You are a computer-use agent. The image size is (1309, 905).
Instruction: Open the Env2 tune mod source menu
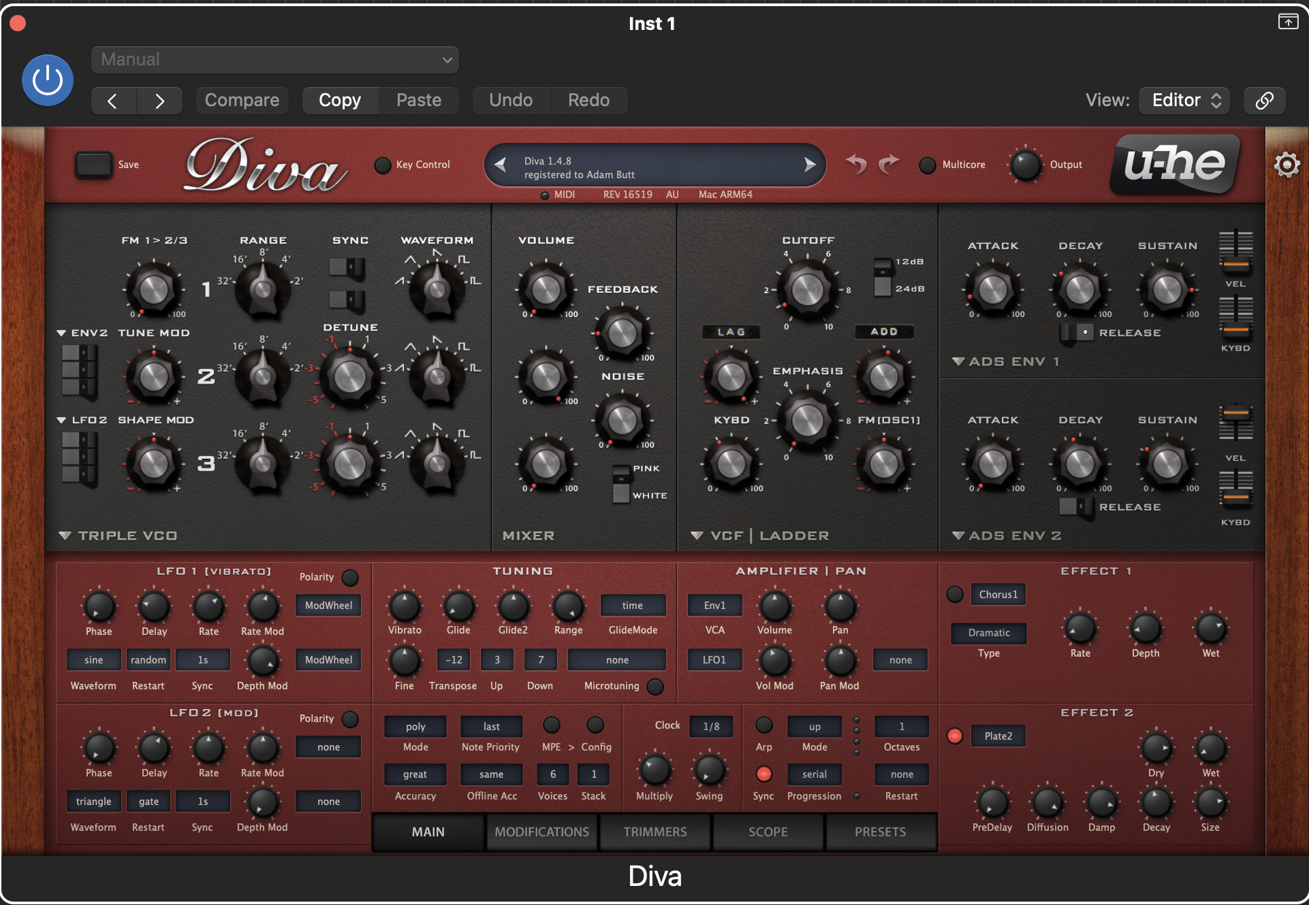(82, 333)
